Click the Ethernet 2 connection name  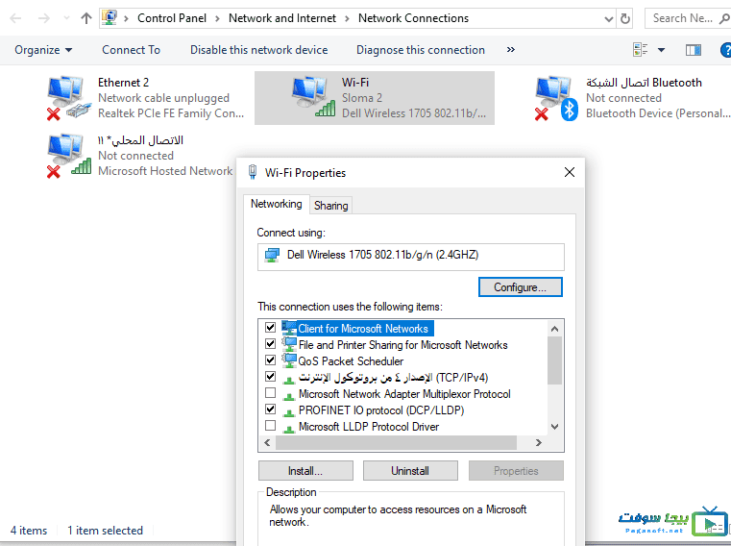(x=124, y=83)
